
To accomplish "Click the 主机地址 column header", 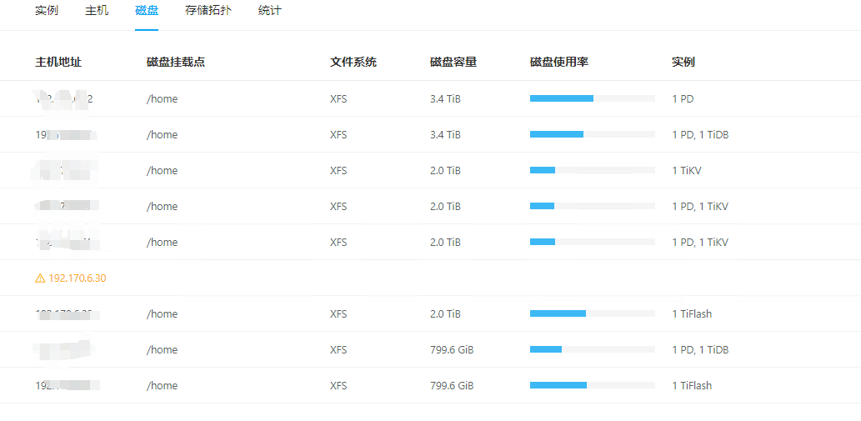I will click(x=58, y=62).
